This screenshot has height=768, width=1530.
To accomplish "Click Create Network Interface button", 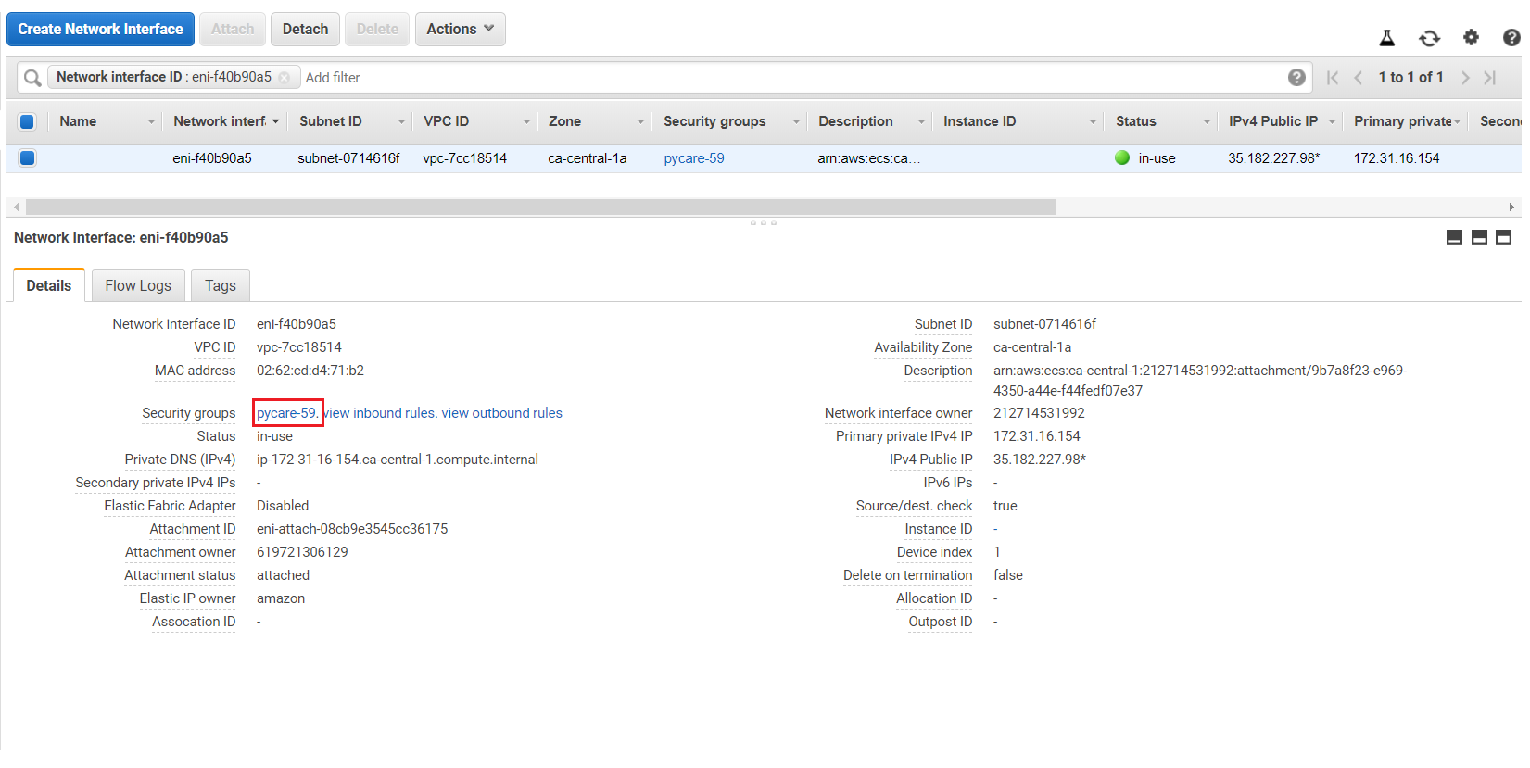I will [x=100, y=30].
